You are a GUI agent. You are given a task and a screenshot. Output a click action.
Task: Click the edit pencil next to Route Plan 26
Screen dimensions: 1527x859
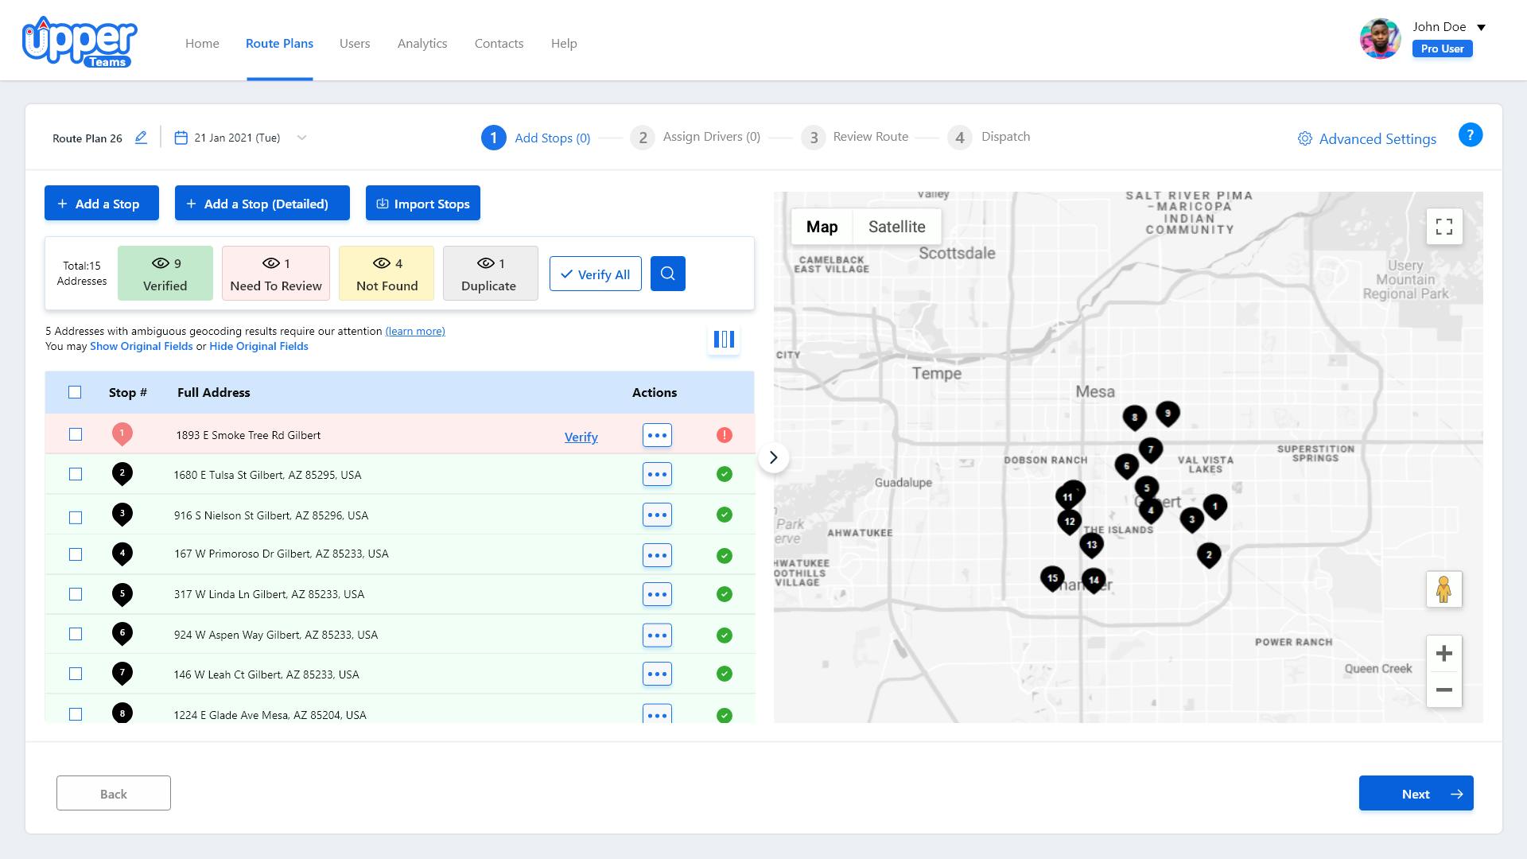click(141, 138)
